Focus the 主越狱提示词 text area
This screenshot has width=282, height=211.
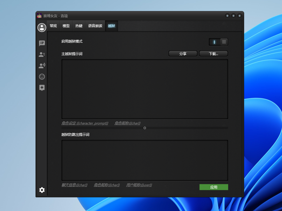[x=144, y=89]
